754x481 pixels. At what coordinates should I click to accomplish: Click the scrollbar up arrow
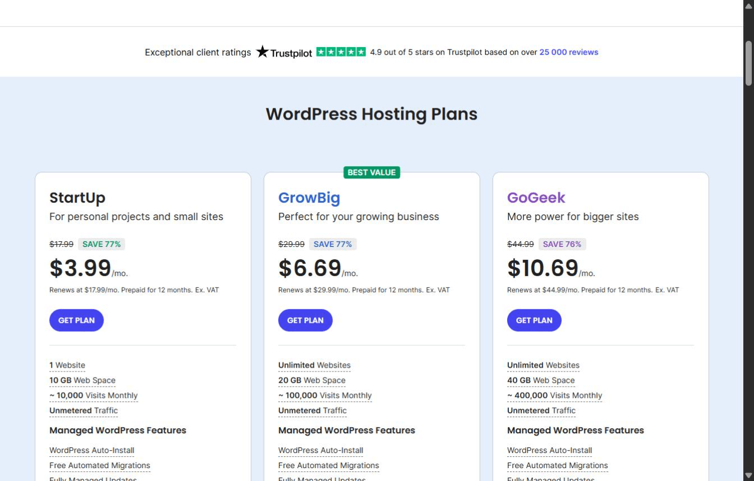coord(748,4)
